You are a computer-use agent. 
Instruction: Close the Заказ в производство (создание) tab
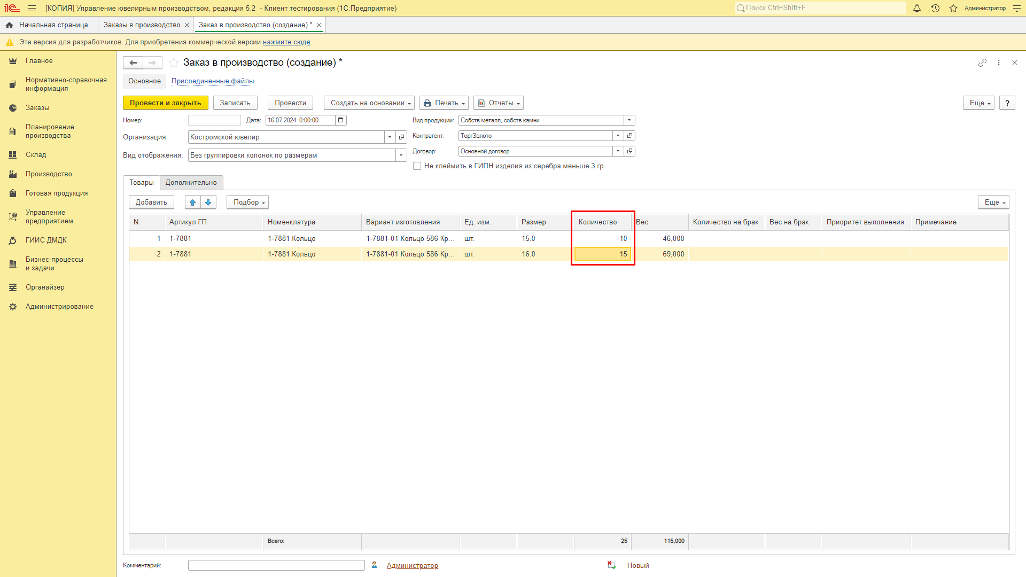319,25
